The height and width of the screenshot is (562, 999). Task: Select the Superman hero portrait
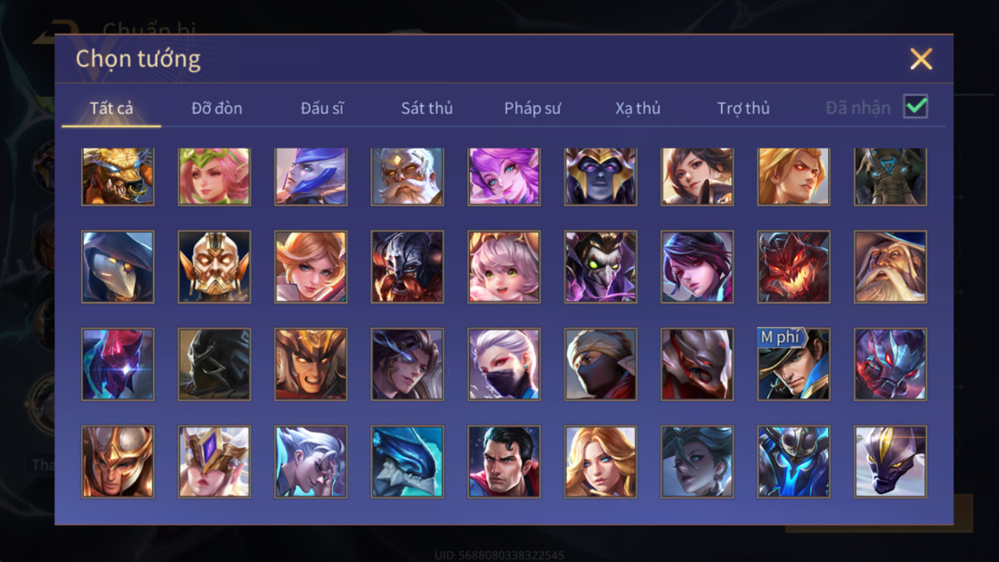[x=504, y=461]
